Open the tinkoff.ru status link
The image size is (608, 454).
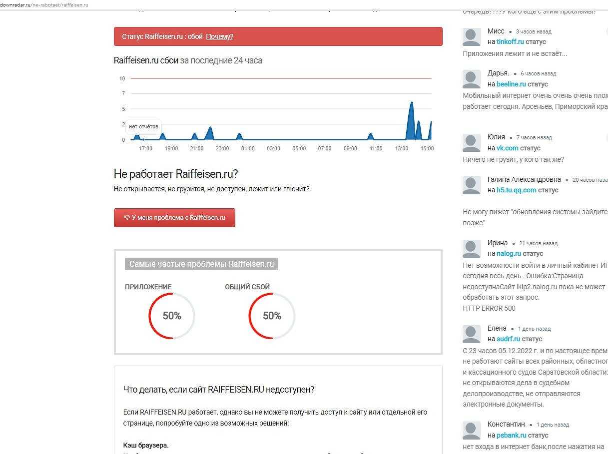[x=510, y=42]
